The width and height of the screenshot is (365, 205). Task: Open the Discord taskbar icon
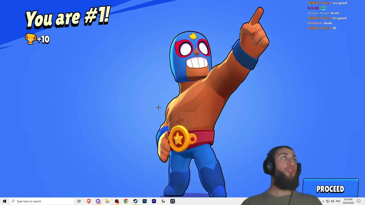(98, 201)
